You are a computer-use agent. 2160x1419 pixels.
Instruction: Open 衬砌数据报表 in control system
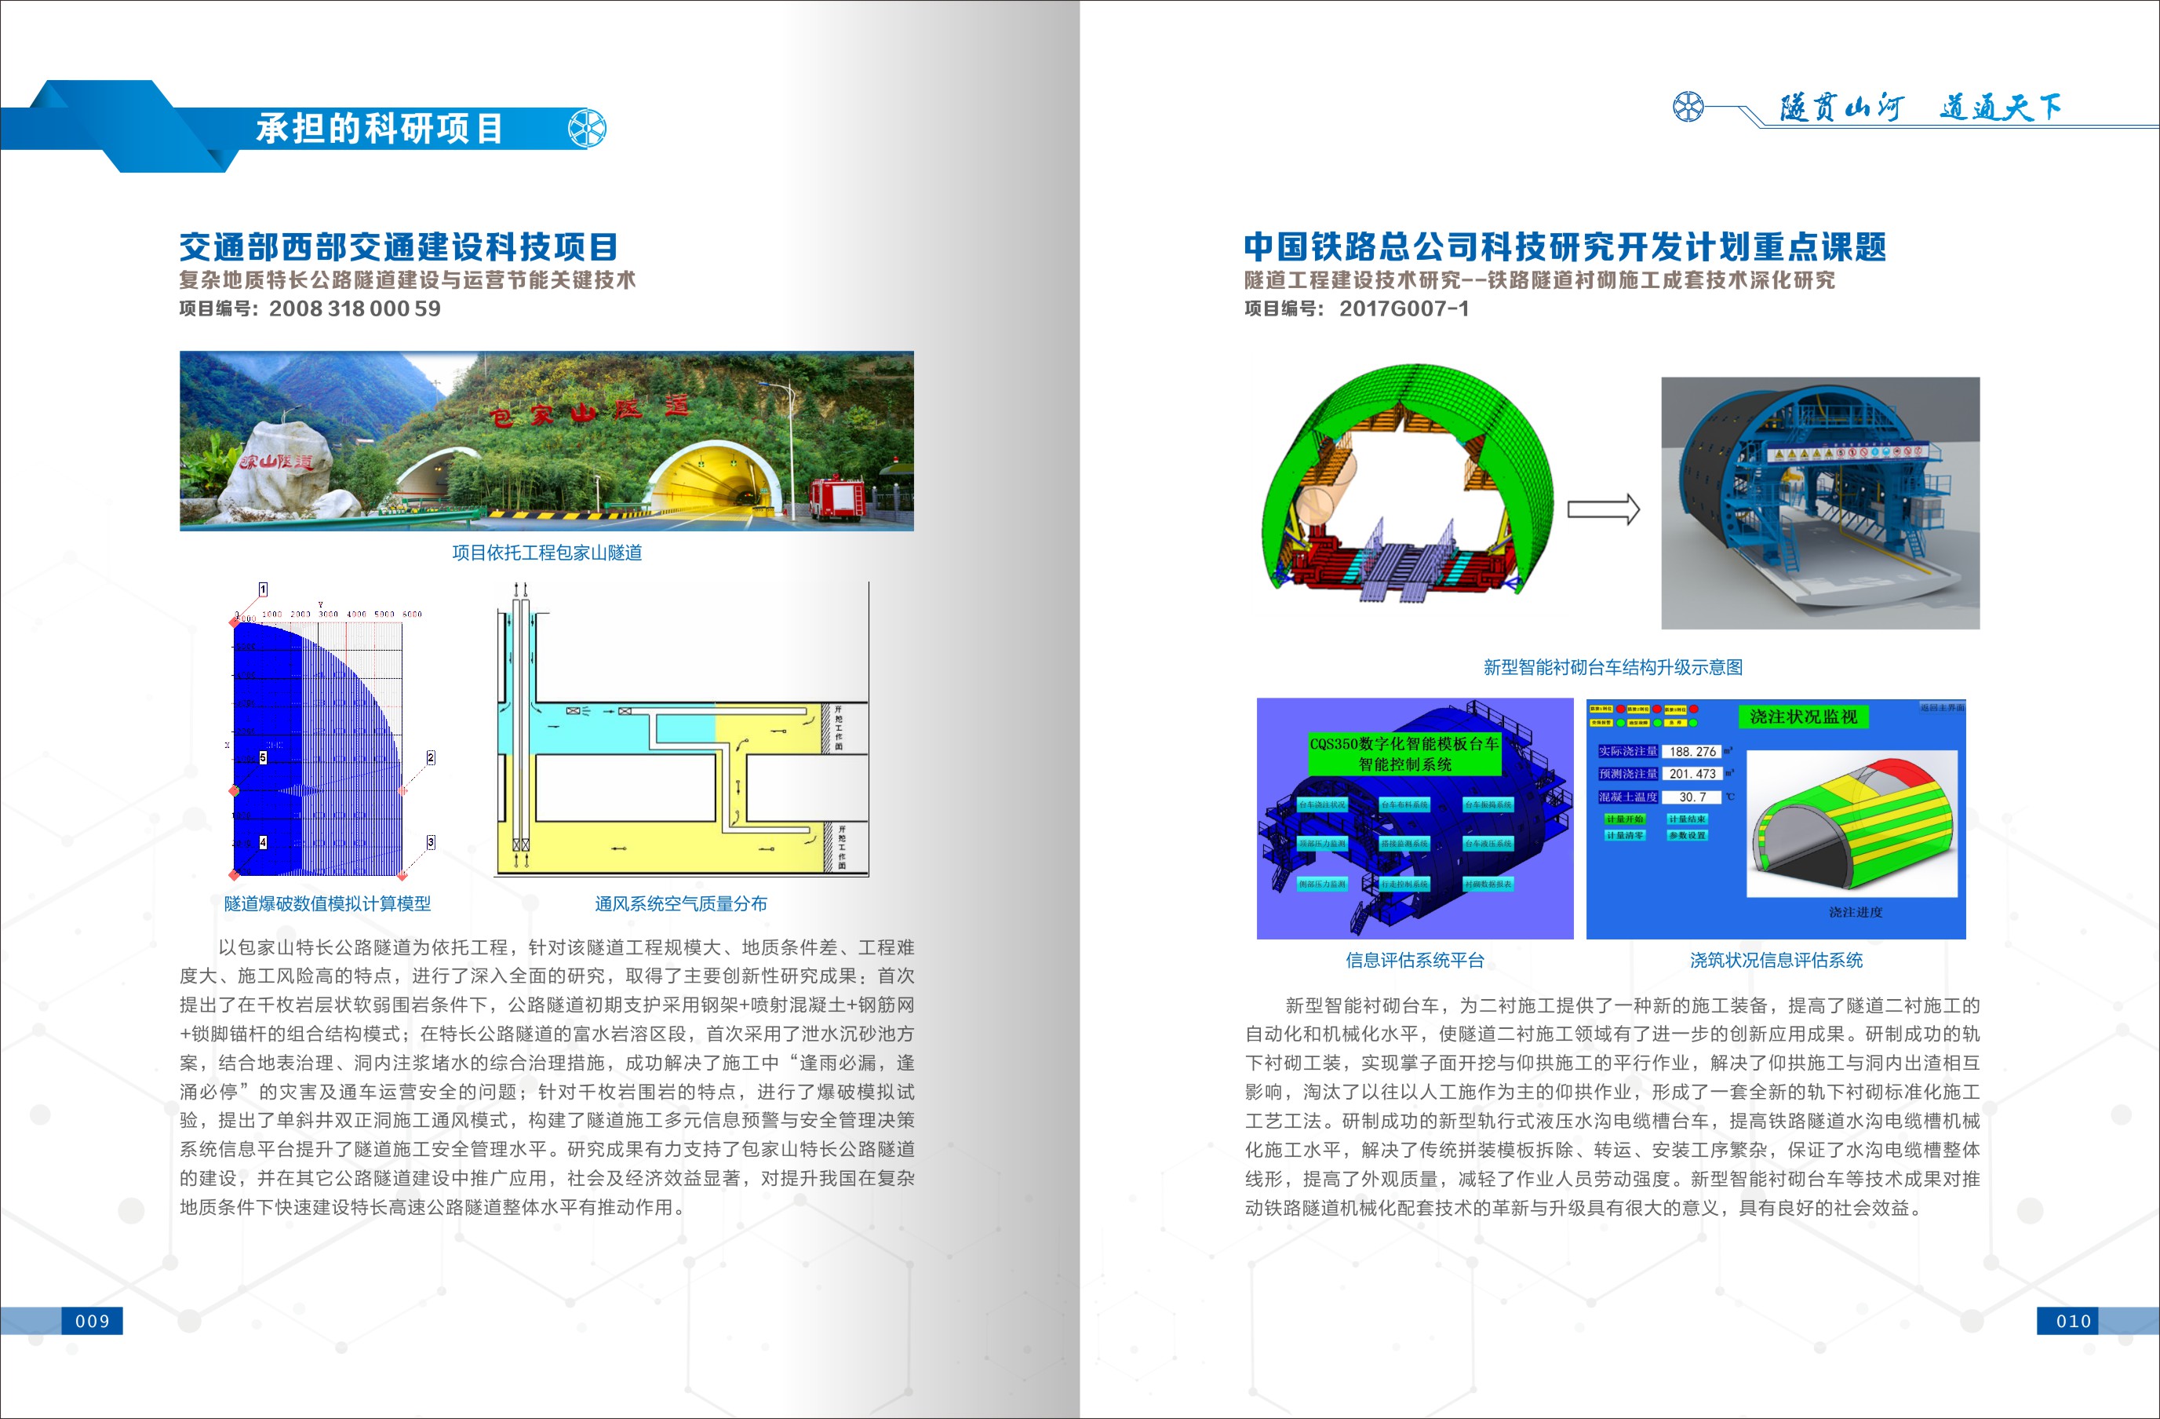[x=1488, y=884]
